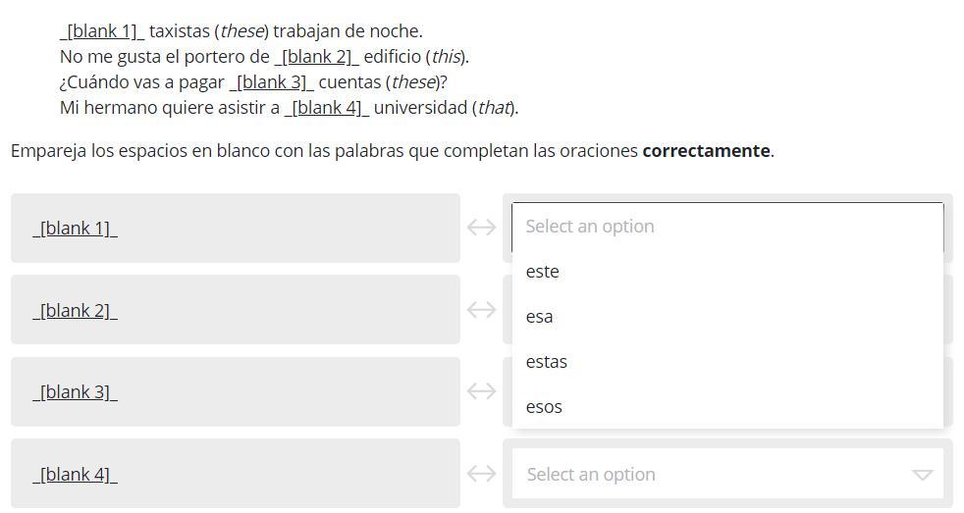Click the double-arrow icon beside blank 2
Screen dimensions: 964x513
[x=481, y=310]
